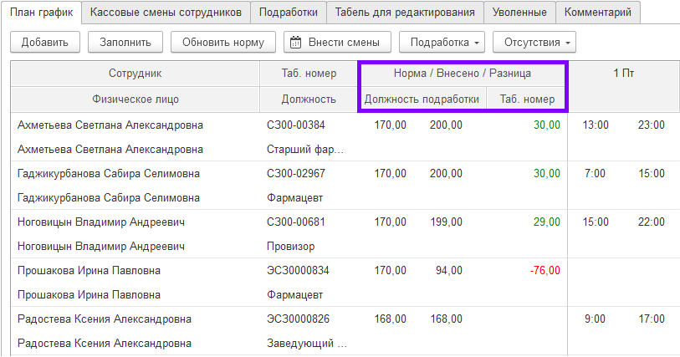Image resolution: width=680 pixels, height=357 pixels.
Task: Open the Подработки tab
Action: [288, 13]
